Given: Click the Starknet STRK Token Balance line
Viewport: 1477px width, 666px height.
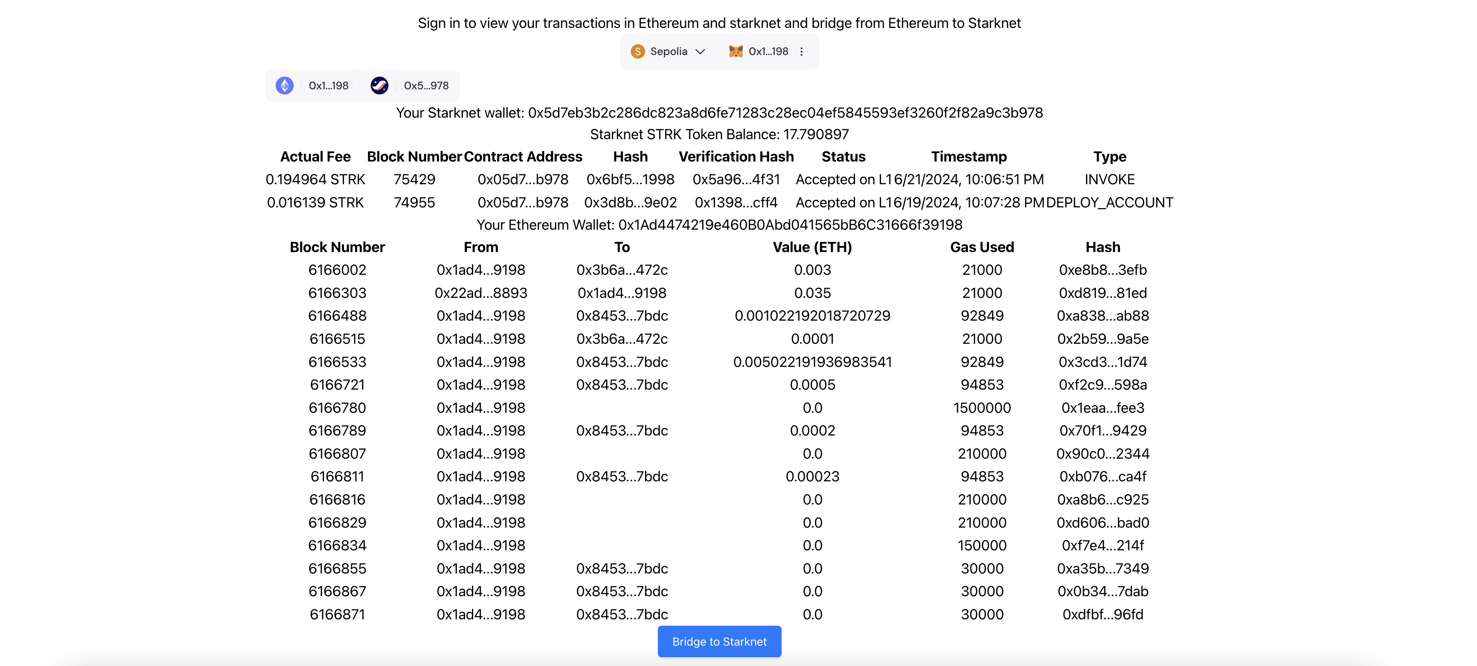Looking at the screenshot, I should point(719,134).
